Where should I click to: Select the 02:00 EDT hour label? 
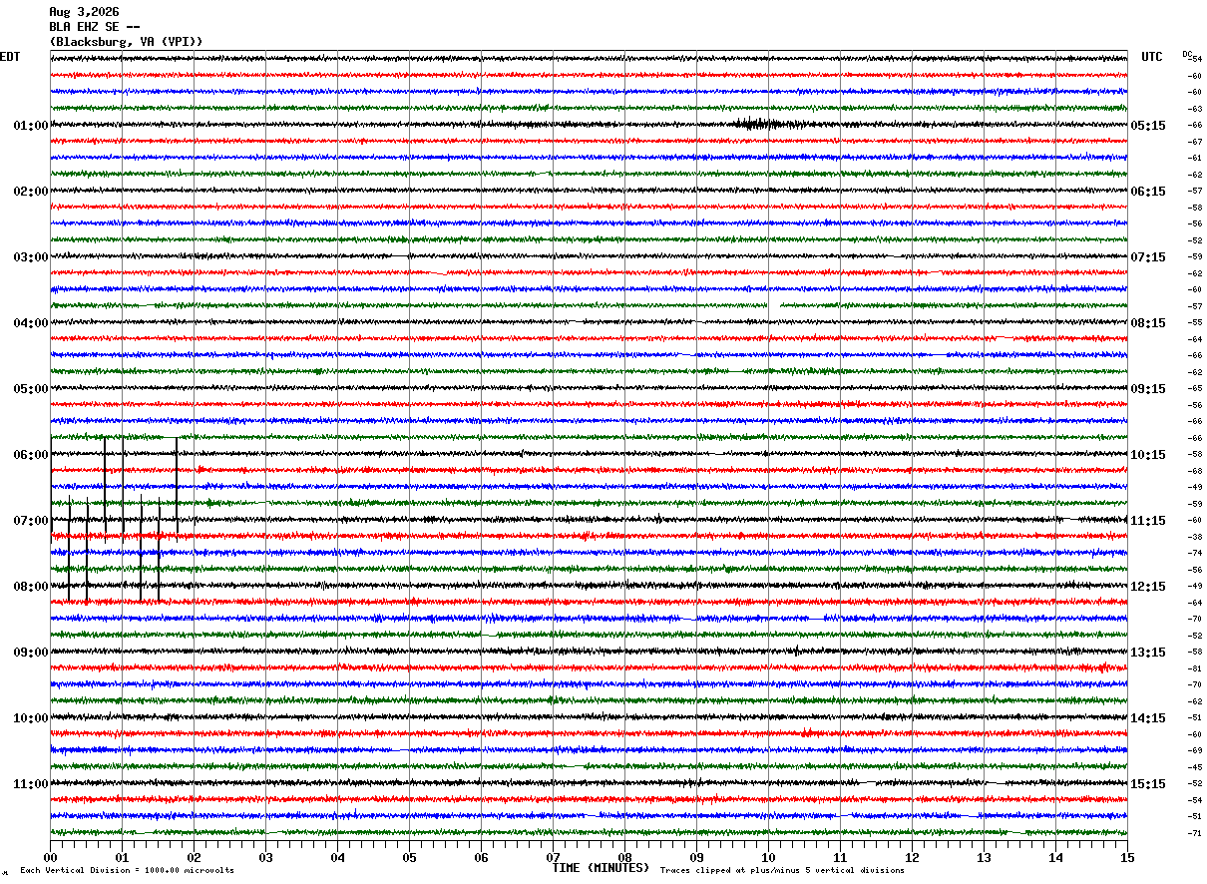tap(31, 192)
